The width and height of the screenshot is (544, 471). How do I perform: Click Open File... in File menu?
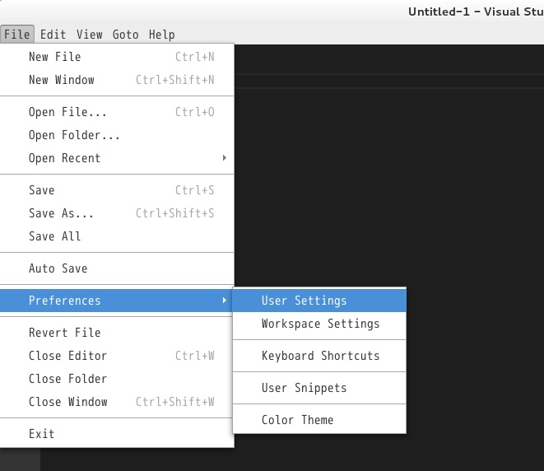click(x=67, y=112)
